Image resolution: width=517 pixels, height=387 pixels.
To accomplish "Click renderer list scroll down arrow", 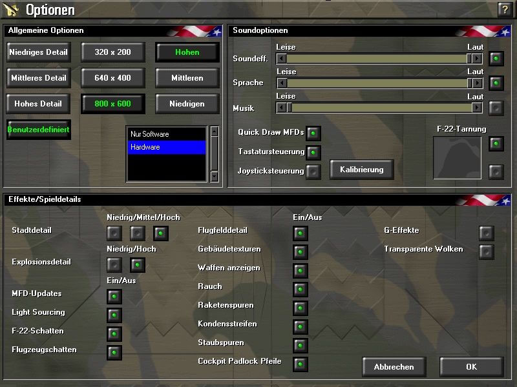I will coord(215,176).
